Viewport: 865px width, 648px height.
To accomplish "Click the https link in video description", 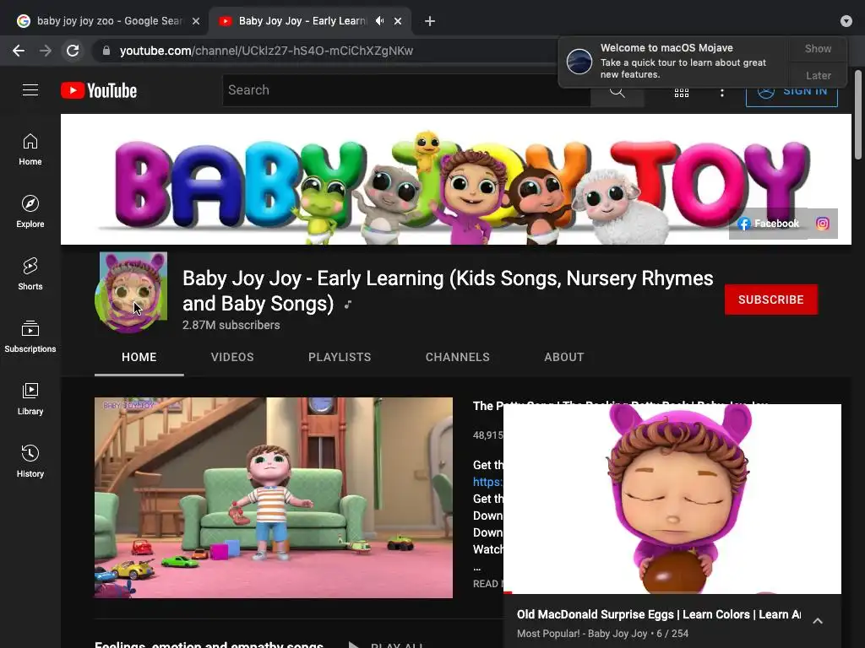I will 487,482.
